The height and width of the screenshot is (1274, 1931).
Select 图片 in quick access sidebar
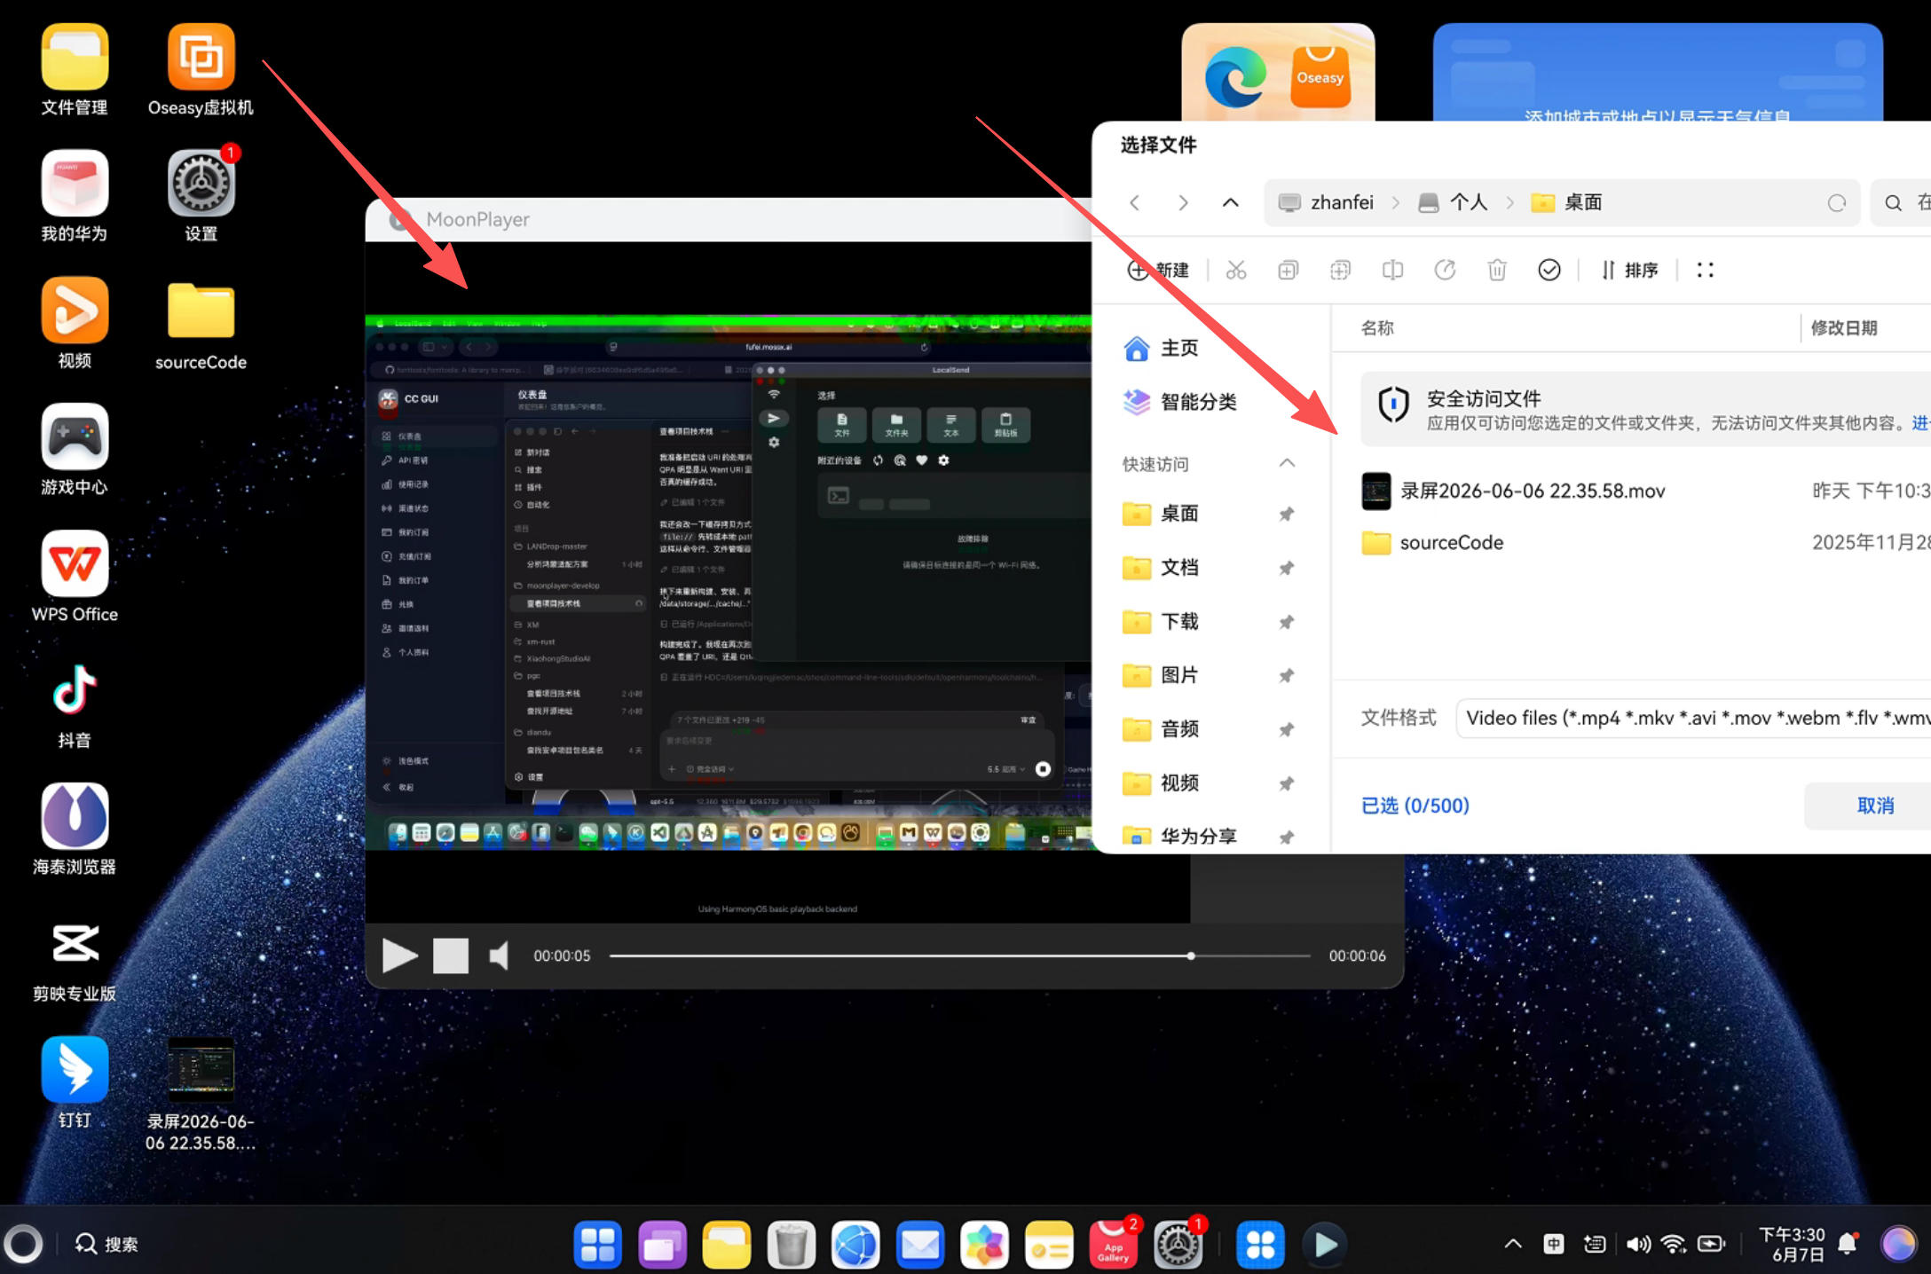[x=1161, y=676]
